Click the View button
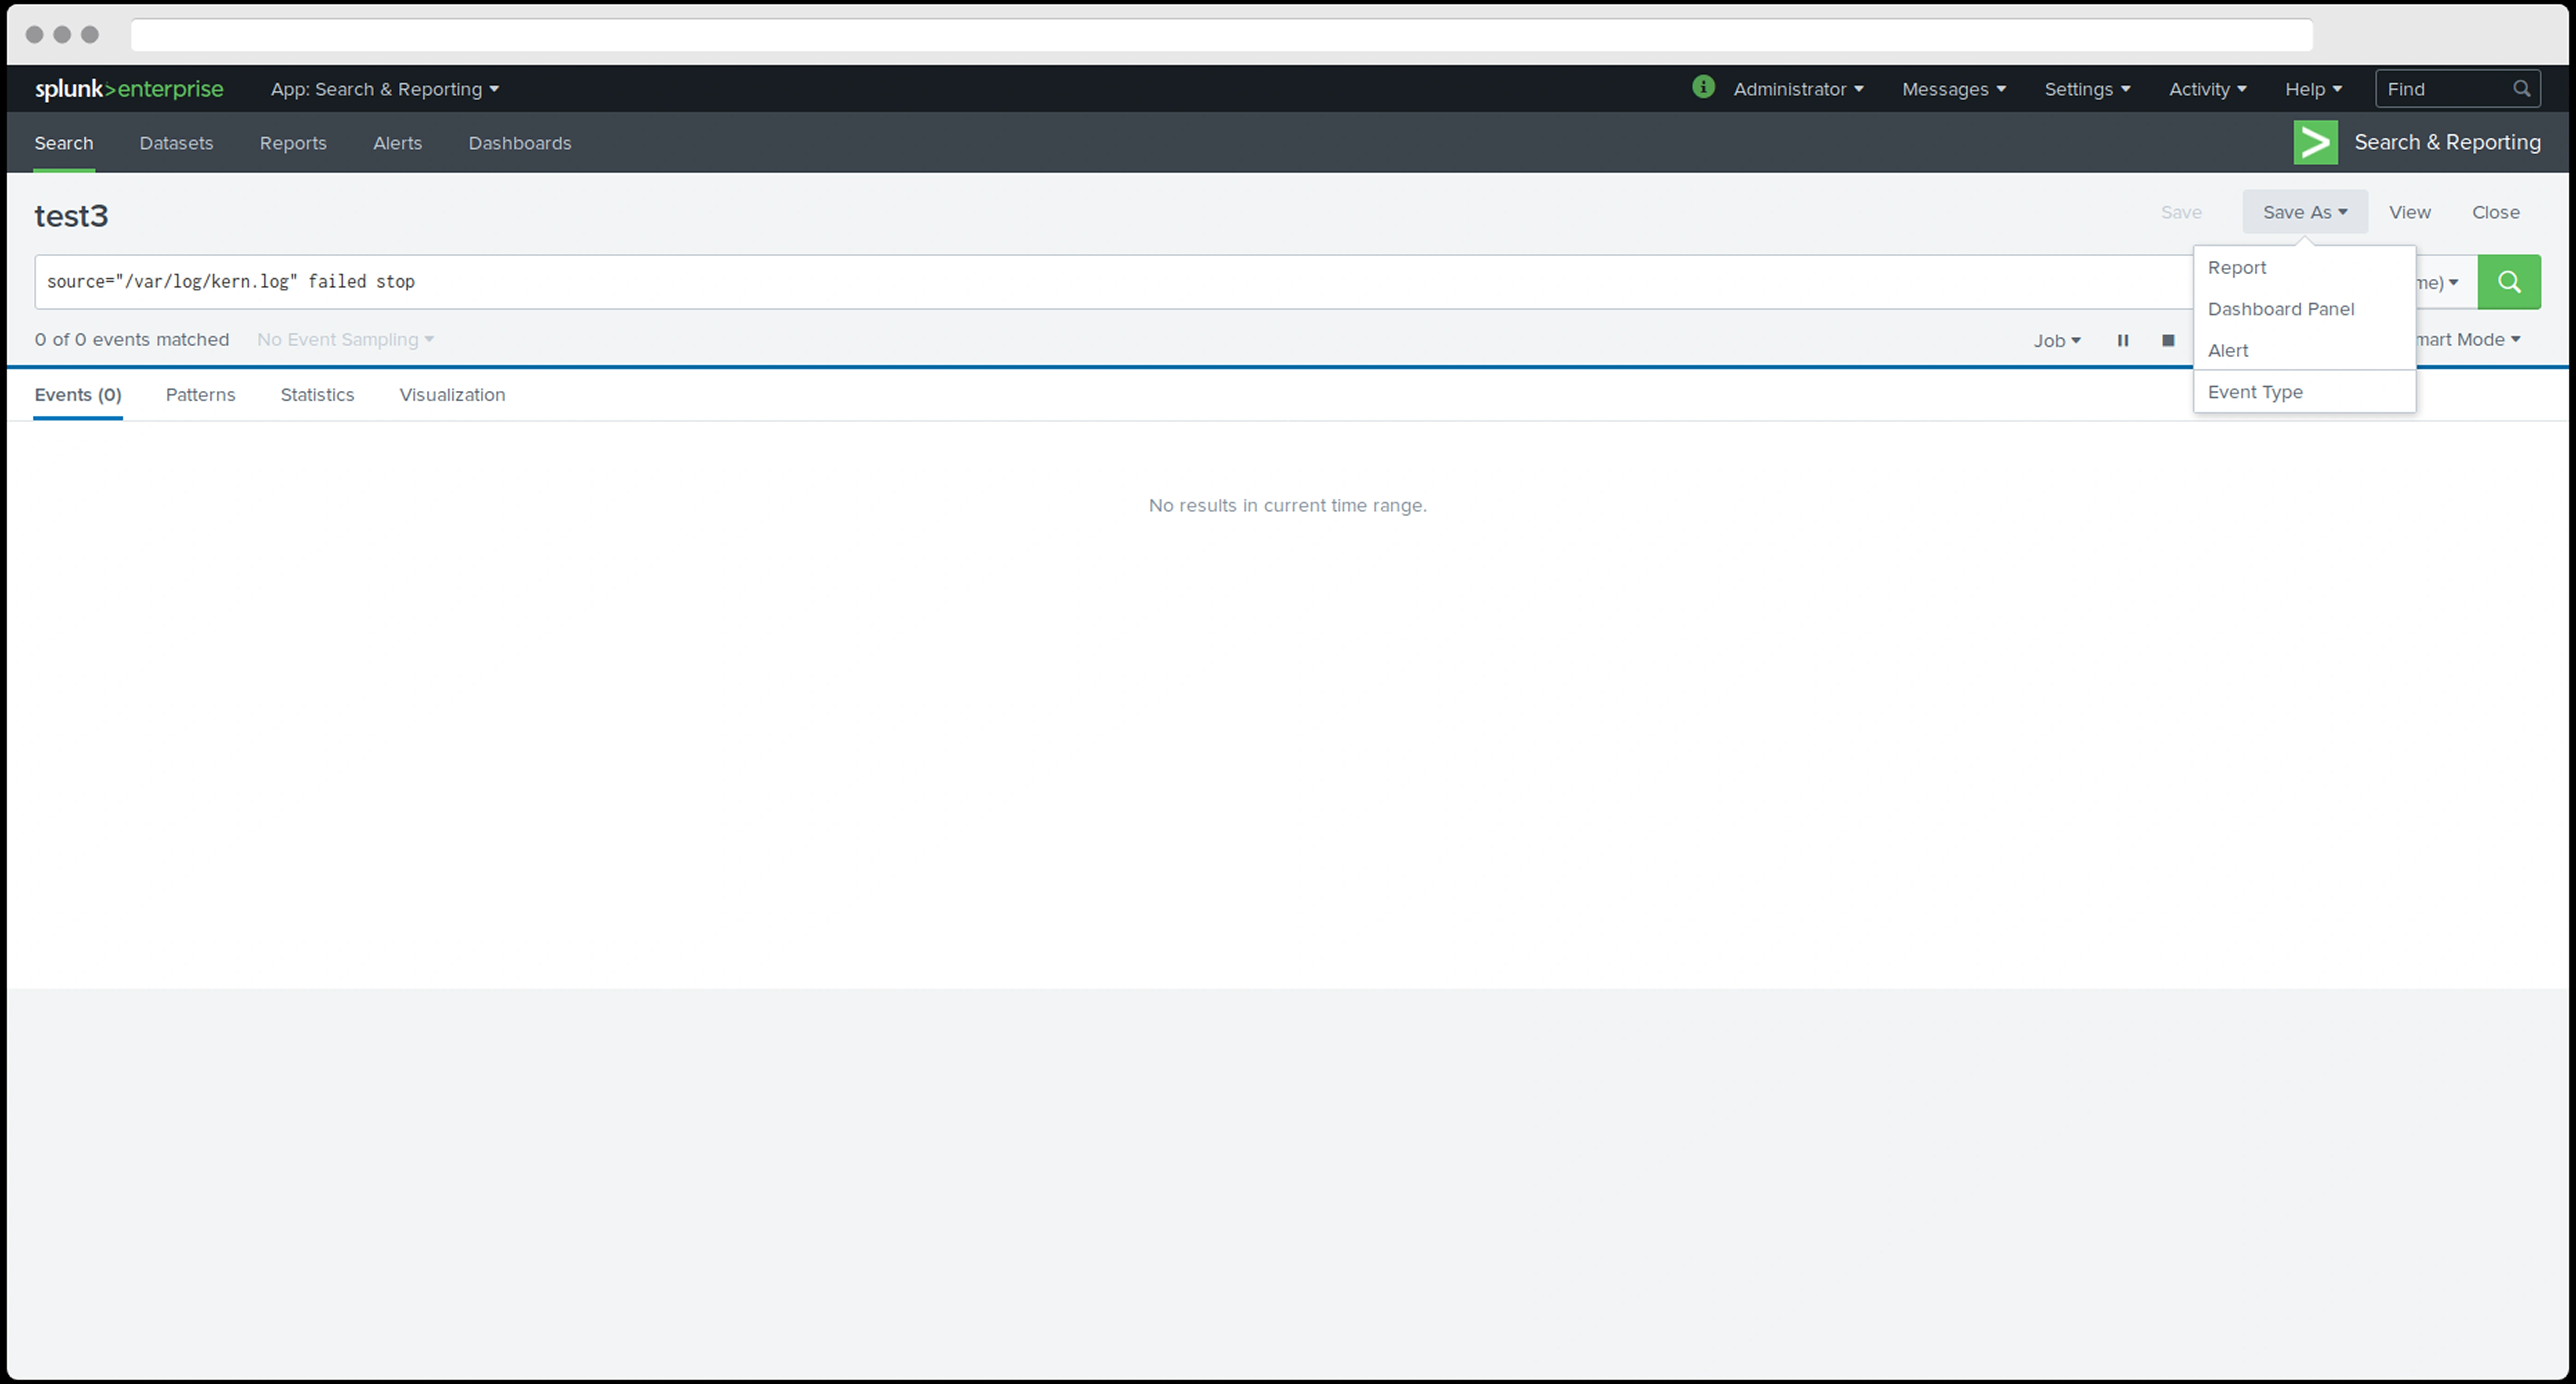2576x1384 pixels. click(2409, 212)
